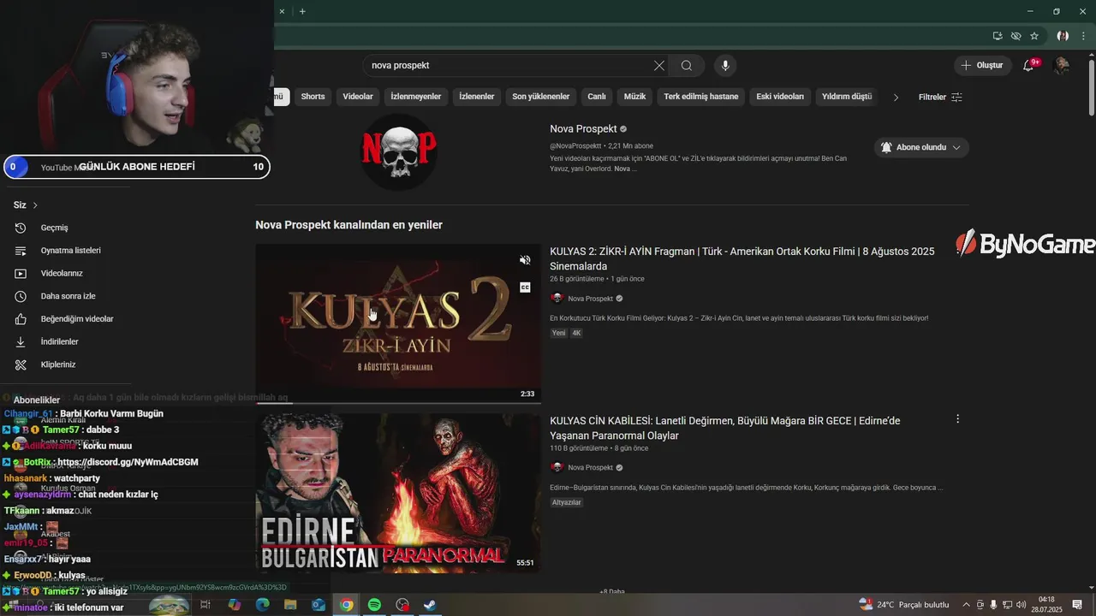The image size is (1096, 616).
Task: Select the Canlı filter chip
Action: click(597, 97)
